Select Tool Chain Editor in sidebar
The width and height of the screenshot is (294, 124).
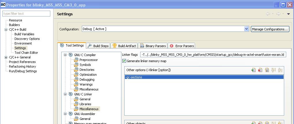[26, 53]
